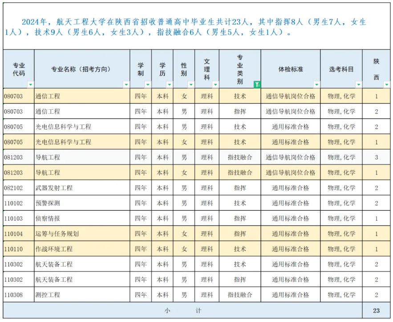Open the 文理科 column filter dropdown
The image size is (393, 322).
pyautogui.click(x=215, y=84)
